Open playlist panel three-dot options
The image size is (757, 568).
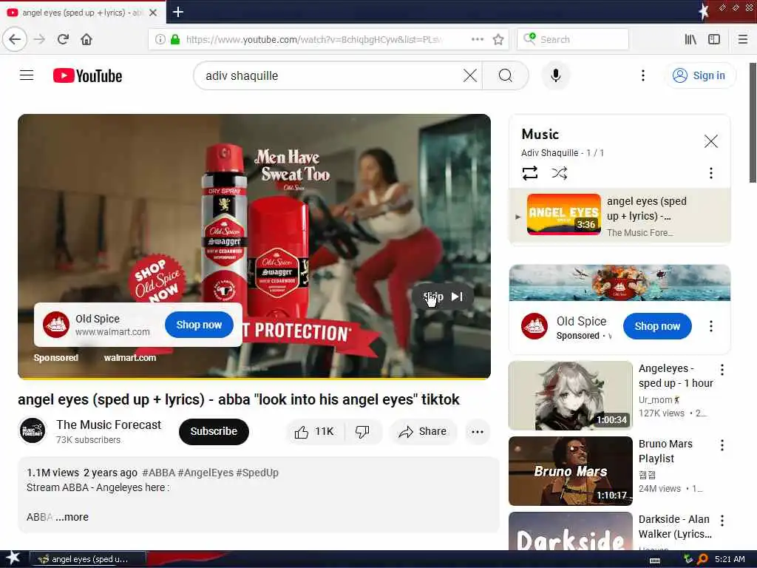tap(710, 173)
